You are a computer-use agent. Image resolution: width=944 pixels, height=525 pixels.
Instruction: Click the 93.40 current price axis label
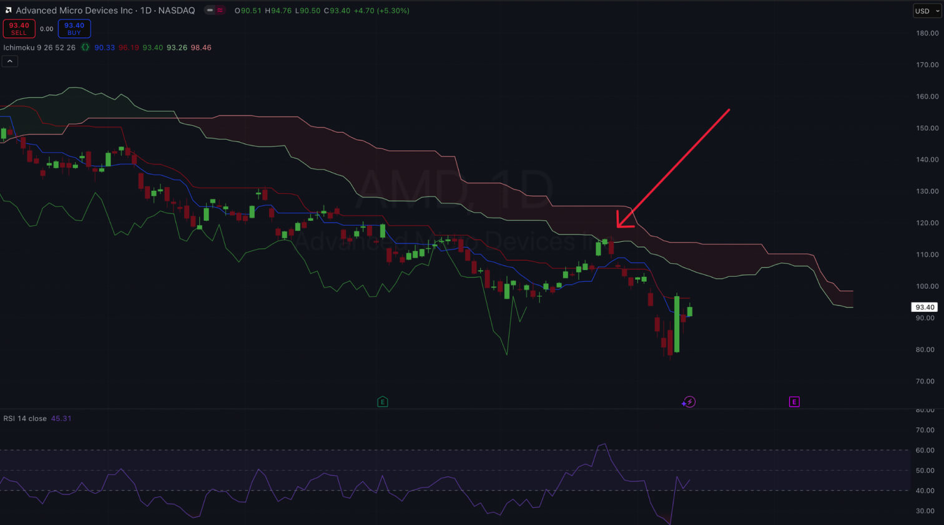coord(924,307)
